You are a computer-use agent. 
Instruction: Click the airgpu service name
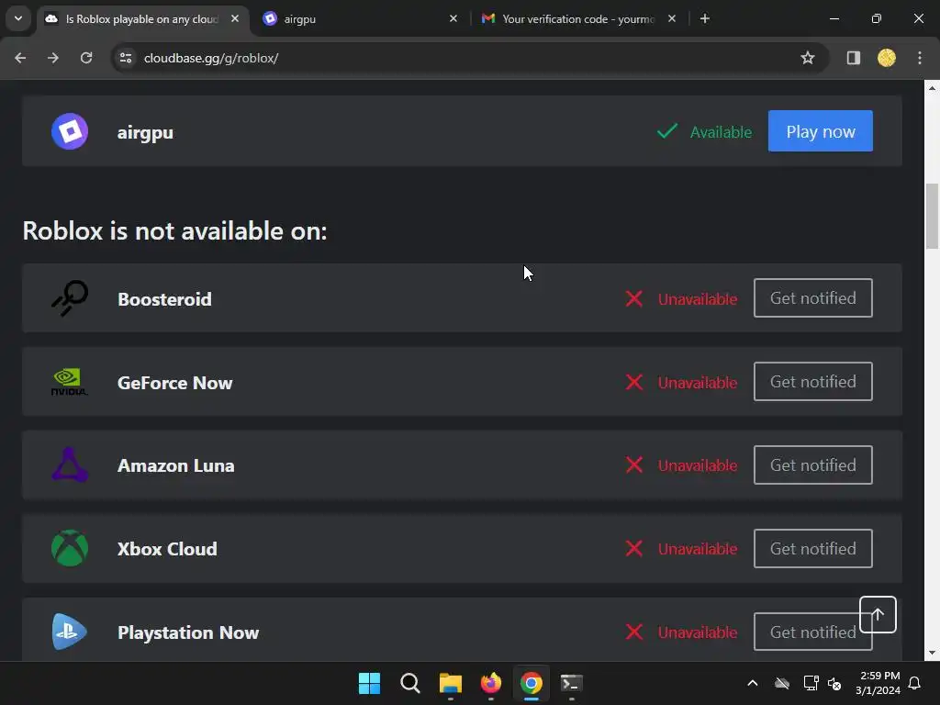pyautogui.click(x=145, y=132)
